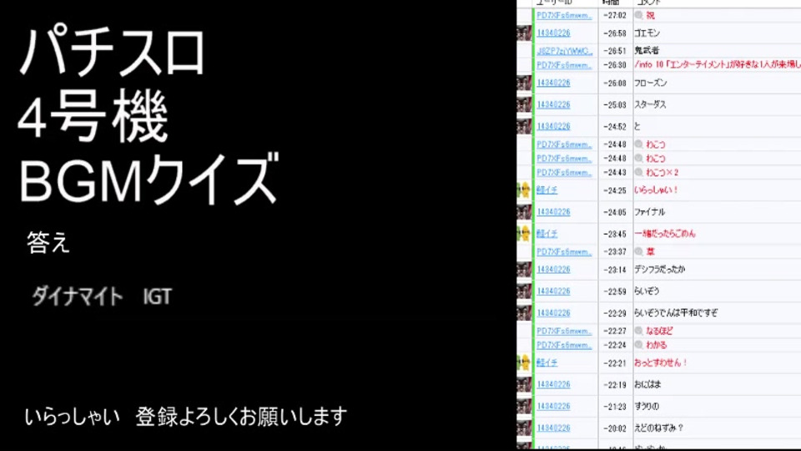The image size is (801, 451).
Task: Open the J8ZP7ziYWWC user ID link
Action: point(564,51)
